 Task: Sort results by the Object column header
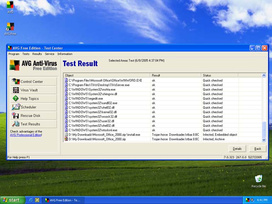[x=107, y=75]
